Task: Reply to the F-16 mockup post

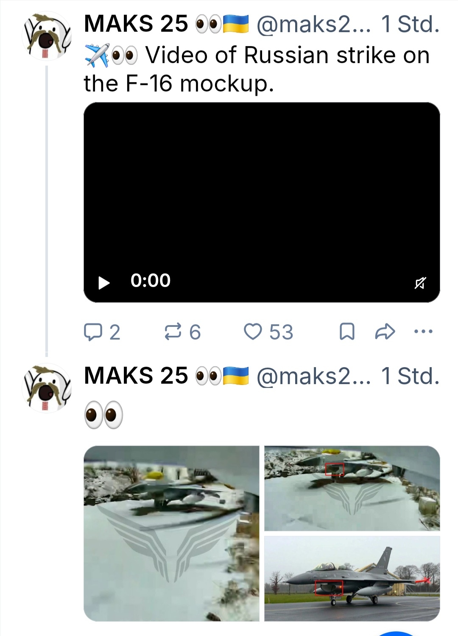Action: (x=92, y=332)
